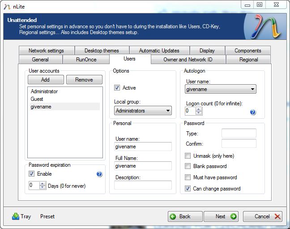Image resolution: width=290 pixels, height=229 pixels.
Task: Open the Preset menu at bottom
Action: point(47,216)
